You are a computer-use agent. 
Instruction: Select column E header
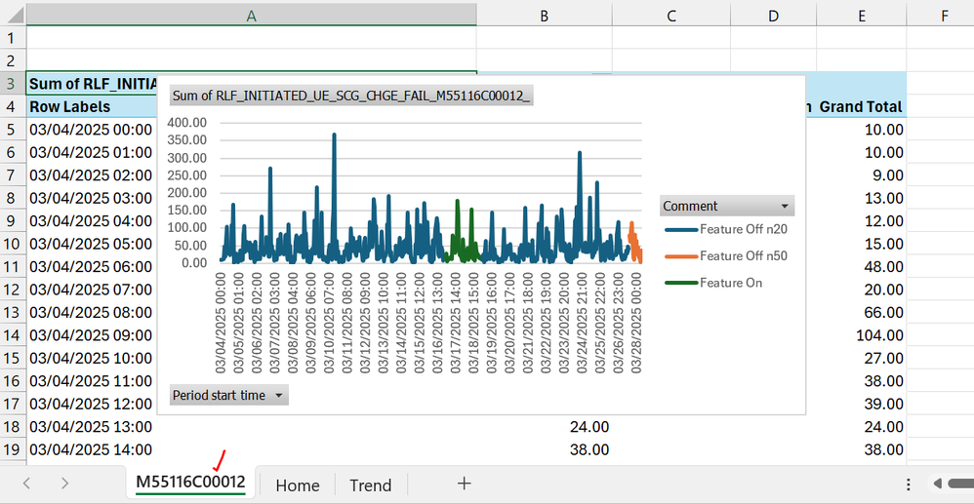click(861, 15)
